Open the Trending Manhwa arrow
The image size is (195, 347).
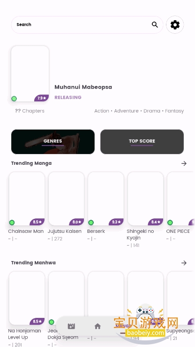tap(184, 263)
